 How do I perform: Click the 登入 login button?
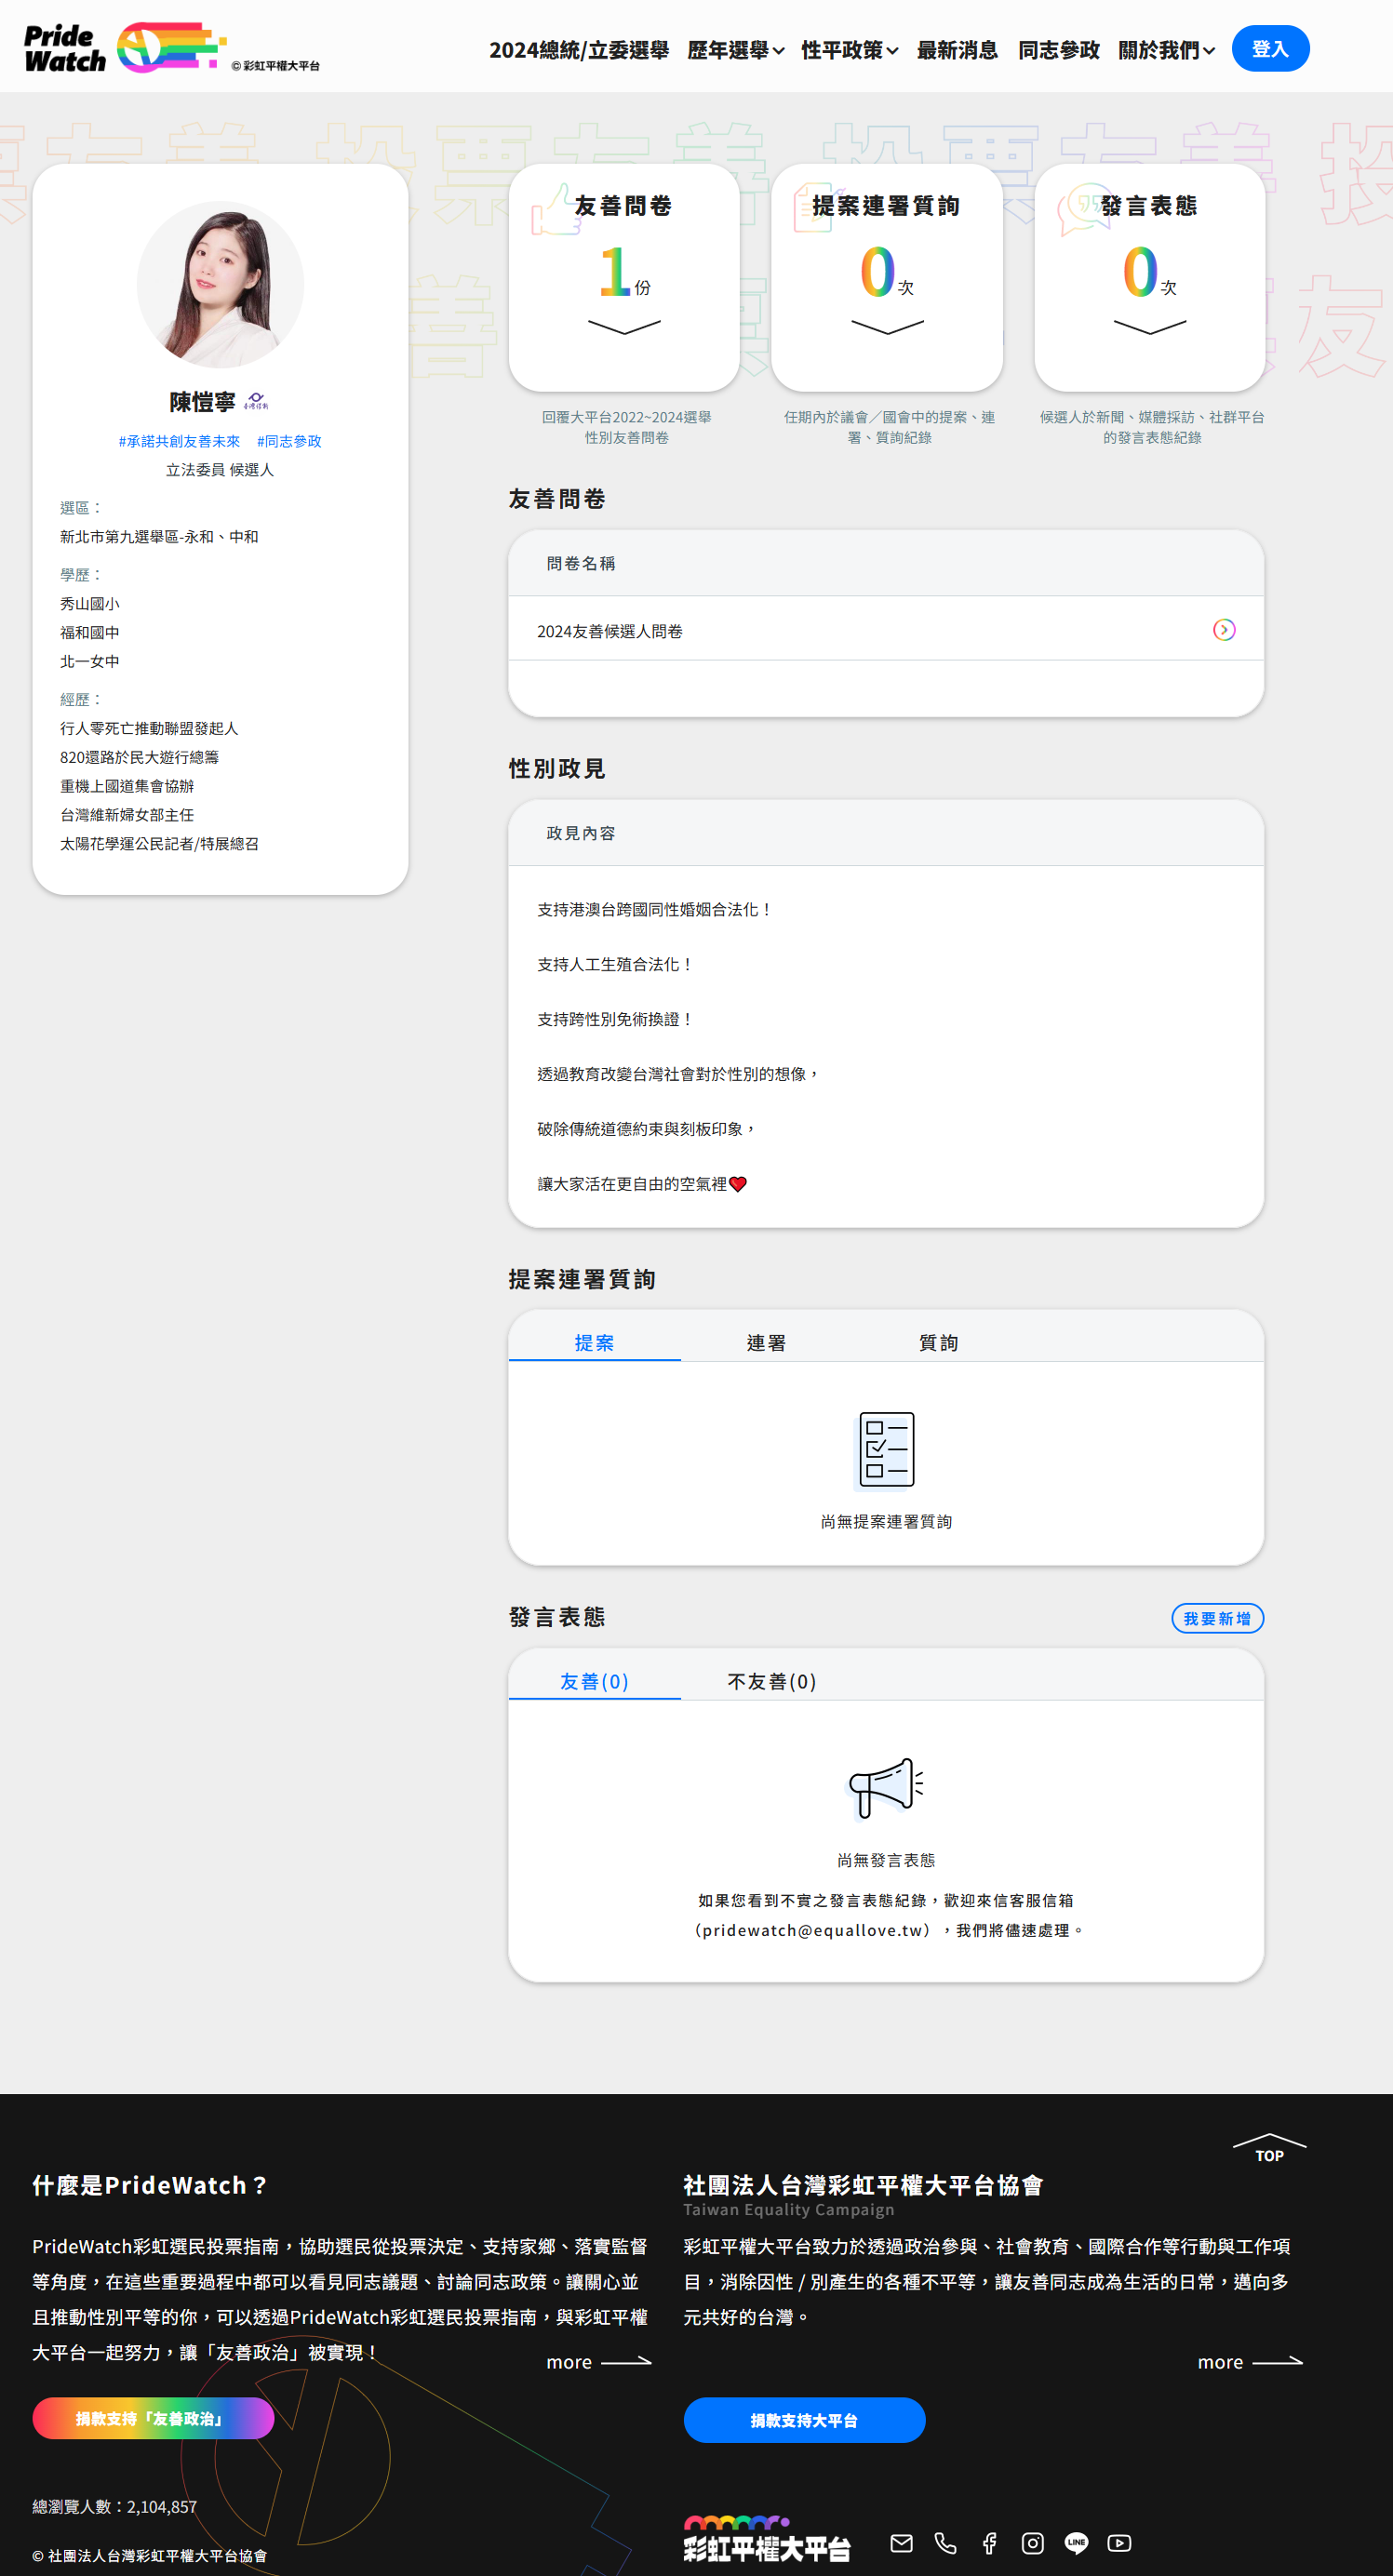[x=1270, y=48]
